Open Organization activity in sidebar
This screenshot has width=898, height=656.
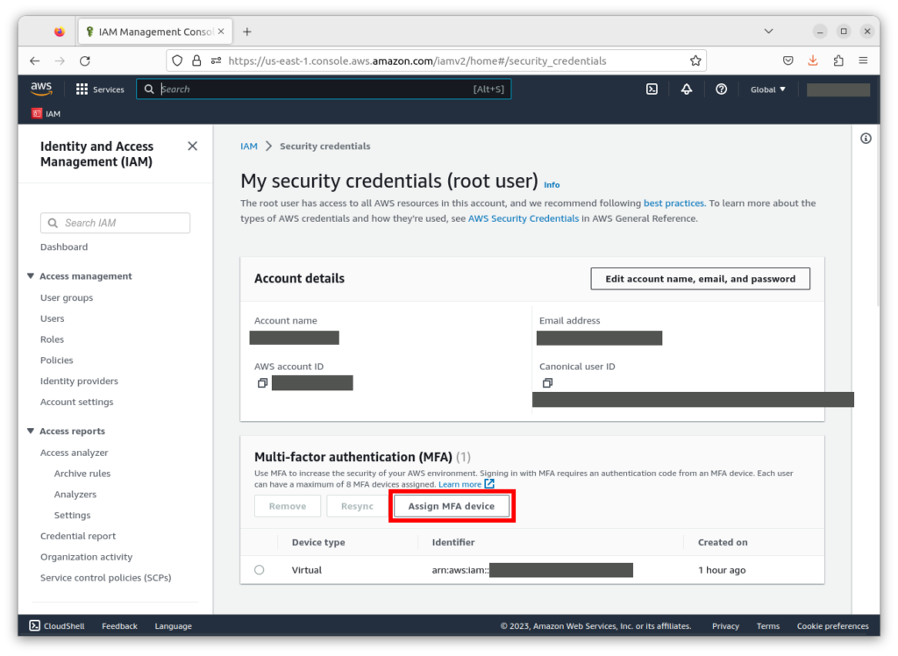87,557
